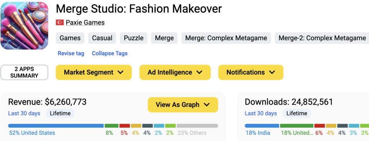Switch downloads to Last 30 days
369x141 pixels.
coord(261,114)
